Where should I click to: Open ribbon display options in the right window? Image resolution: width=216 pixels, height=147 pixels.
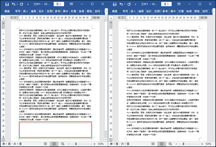tap(179, 4)
